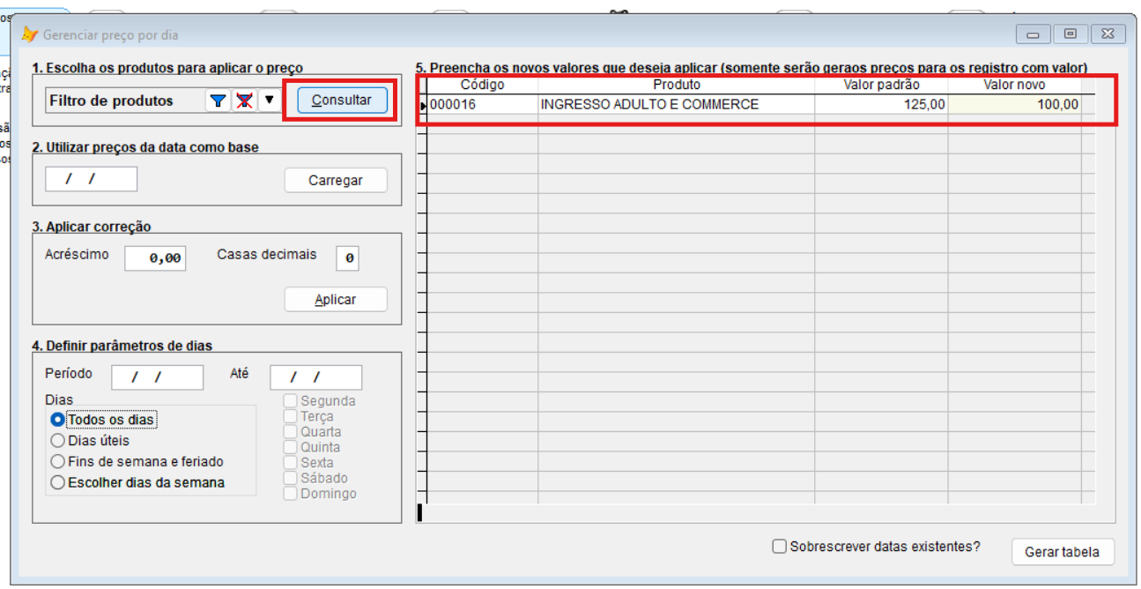Open the filter dropdown arrow
The height and width of the screenshot is (589, 1141).
point(269,101)
